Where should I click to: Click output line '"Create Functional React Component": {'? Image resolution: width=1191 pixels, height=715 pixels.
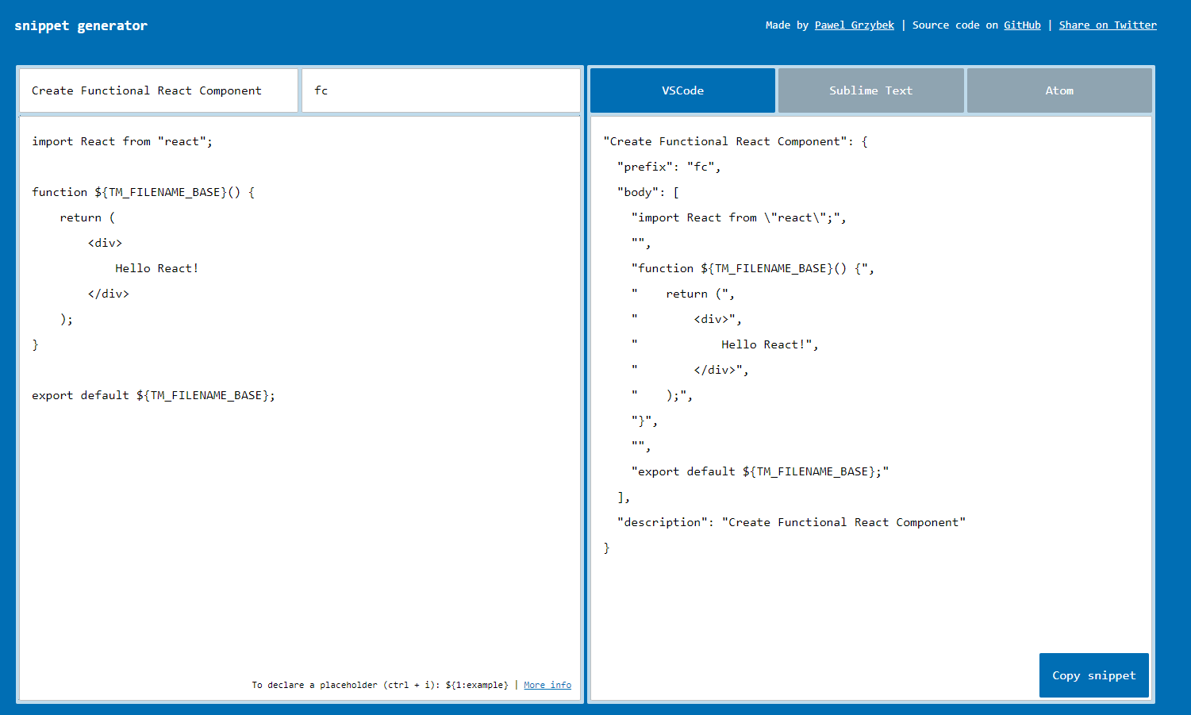tap(736, 141)
